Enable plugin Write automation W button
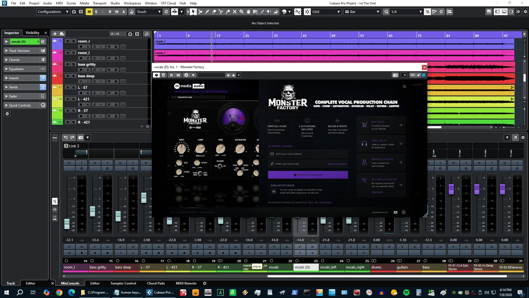Image resolution: width=529 pixels, height=298 pixels. click(x=178, y=75)
